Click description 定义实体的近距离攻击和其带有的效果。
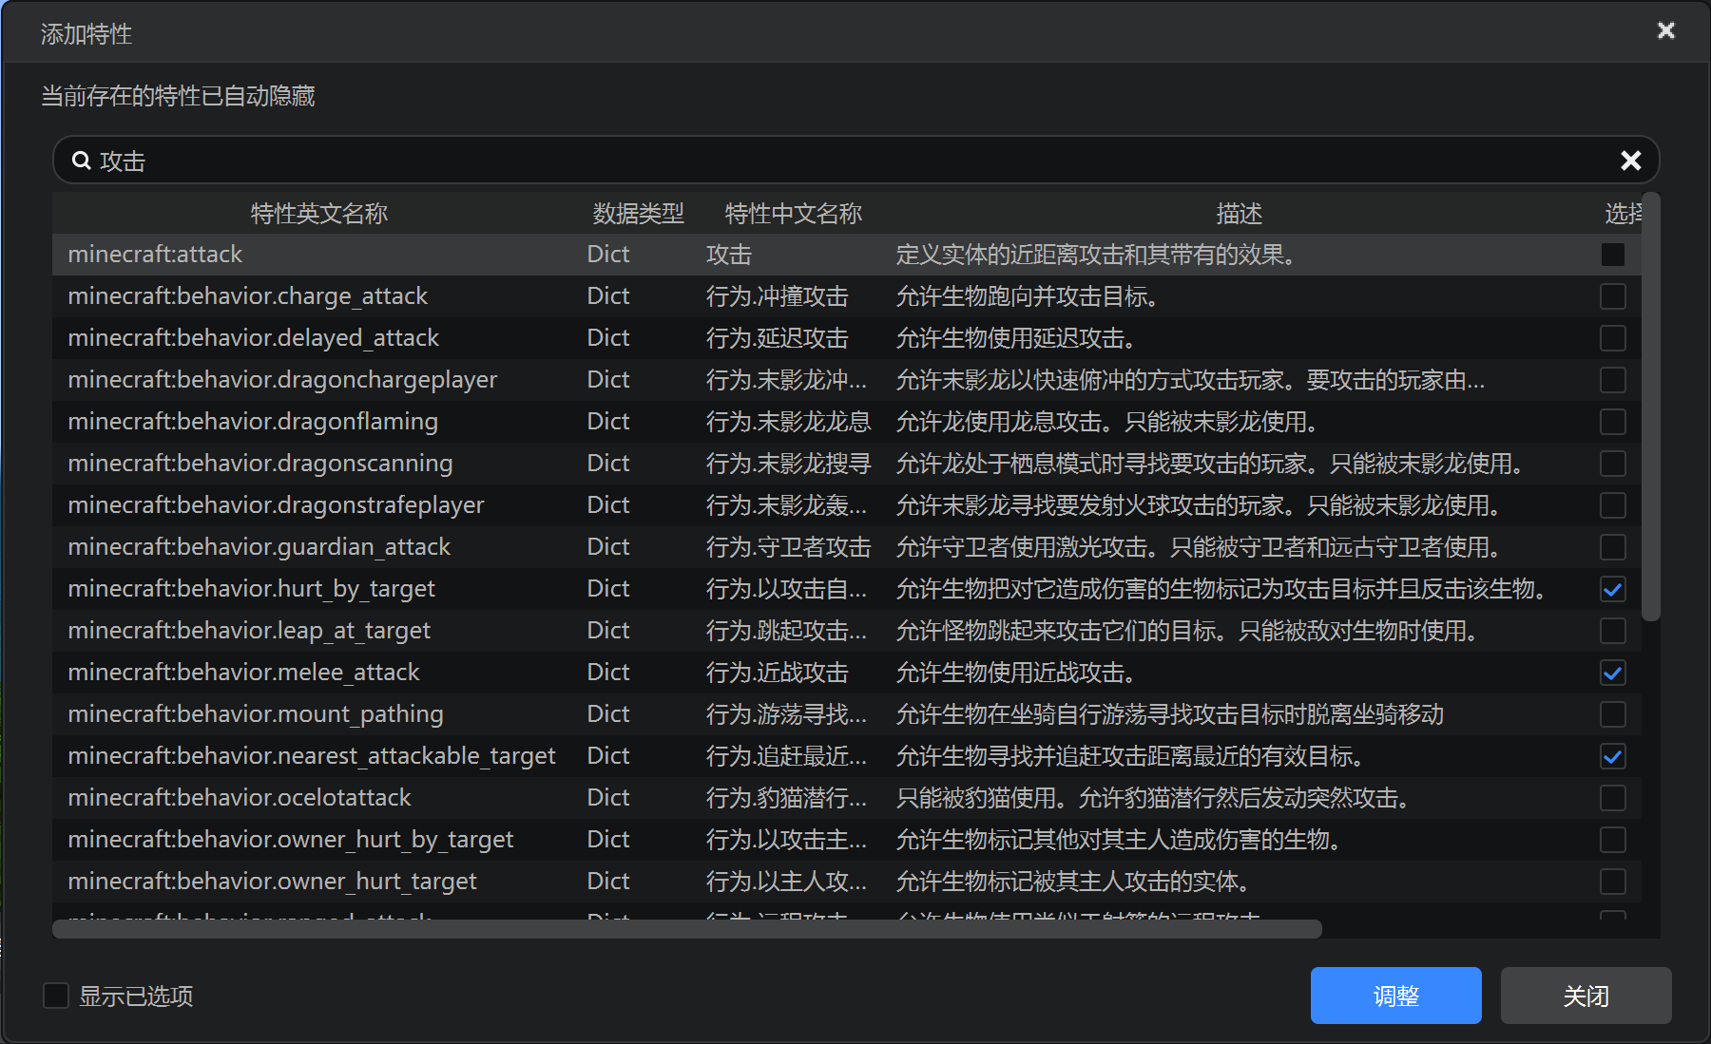Screen dimensions: 1711x1044 point(1095,255)
